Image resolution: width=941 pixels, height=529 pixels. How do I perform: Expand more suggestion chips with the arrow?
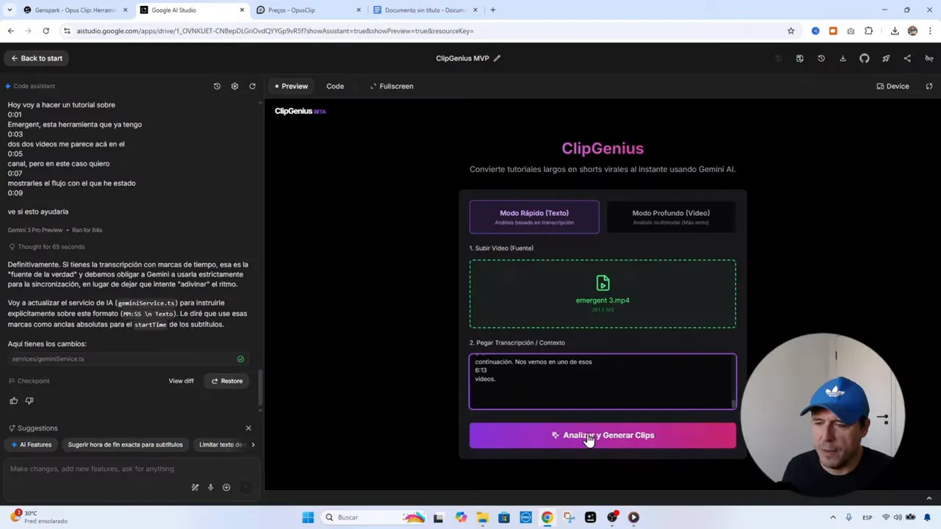click(253, 444)
